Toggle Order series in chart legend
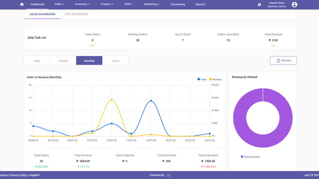 (x=202, y=80)
